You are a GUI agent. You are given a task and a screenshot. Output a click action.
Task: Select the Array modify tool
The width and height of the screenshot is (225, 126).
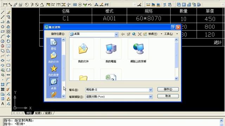[8, 31]
